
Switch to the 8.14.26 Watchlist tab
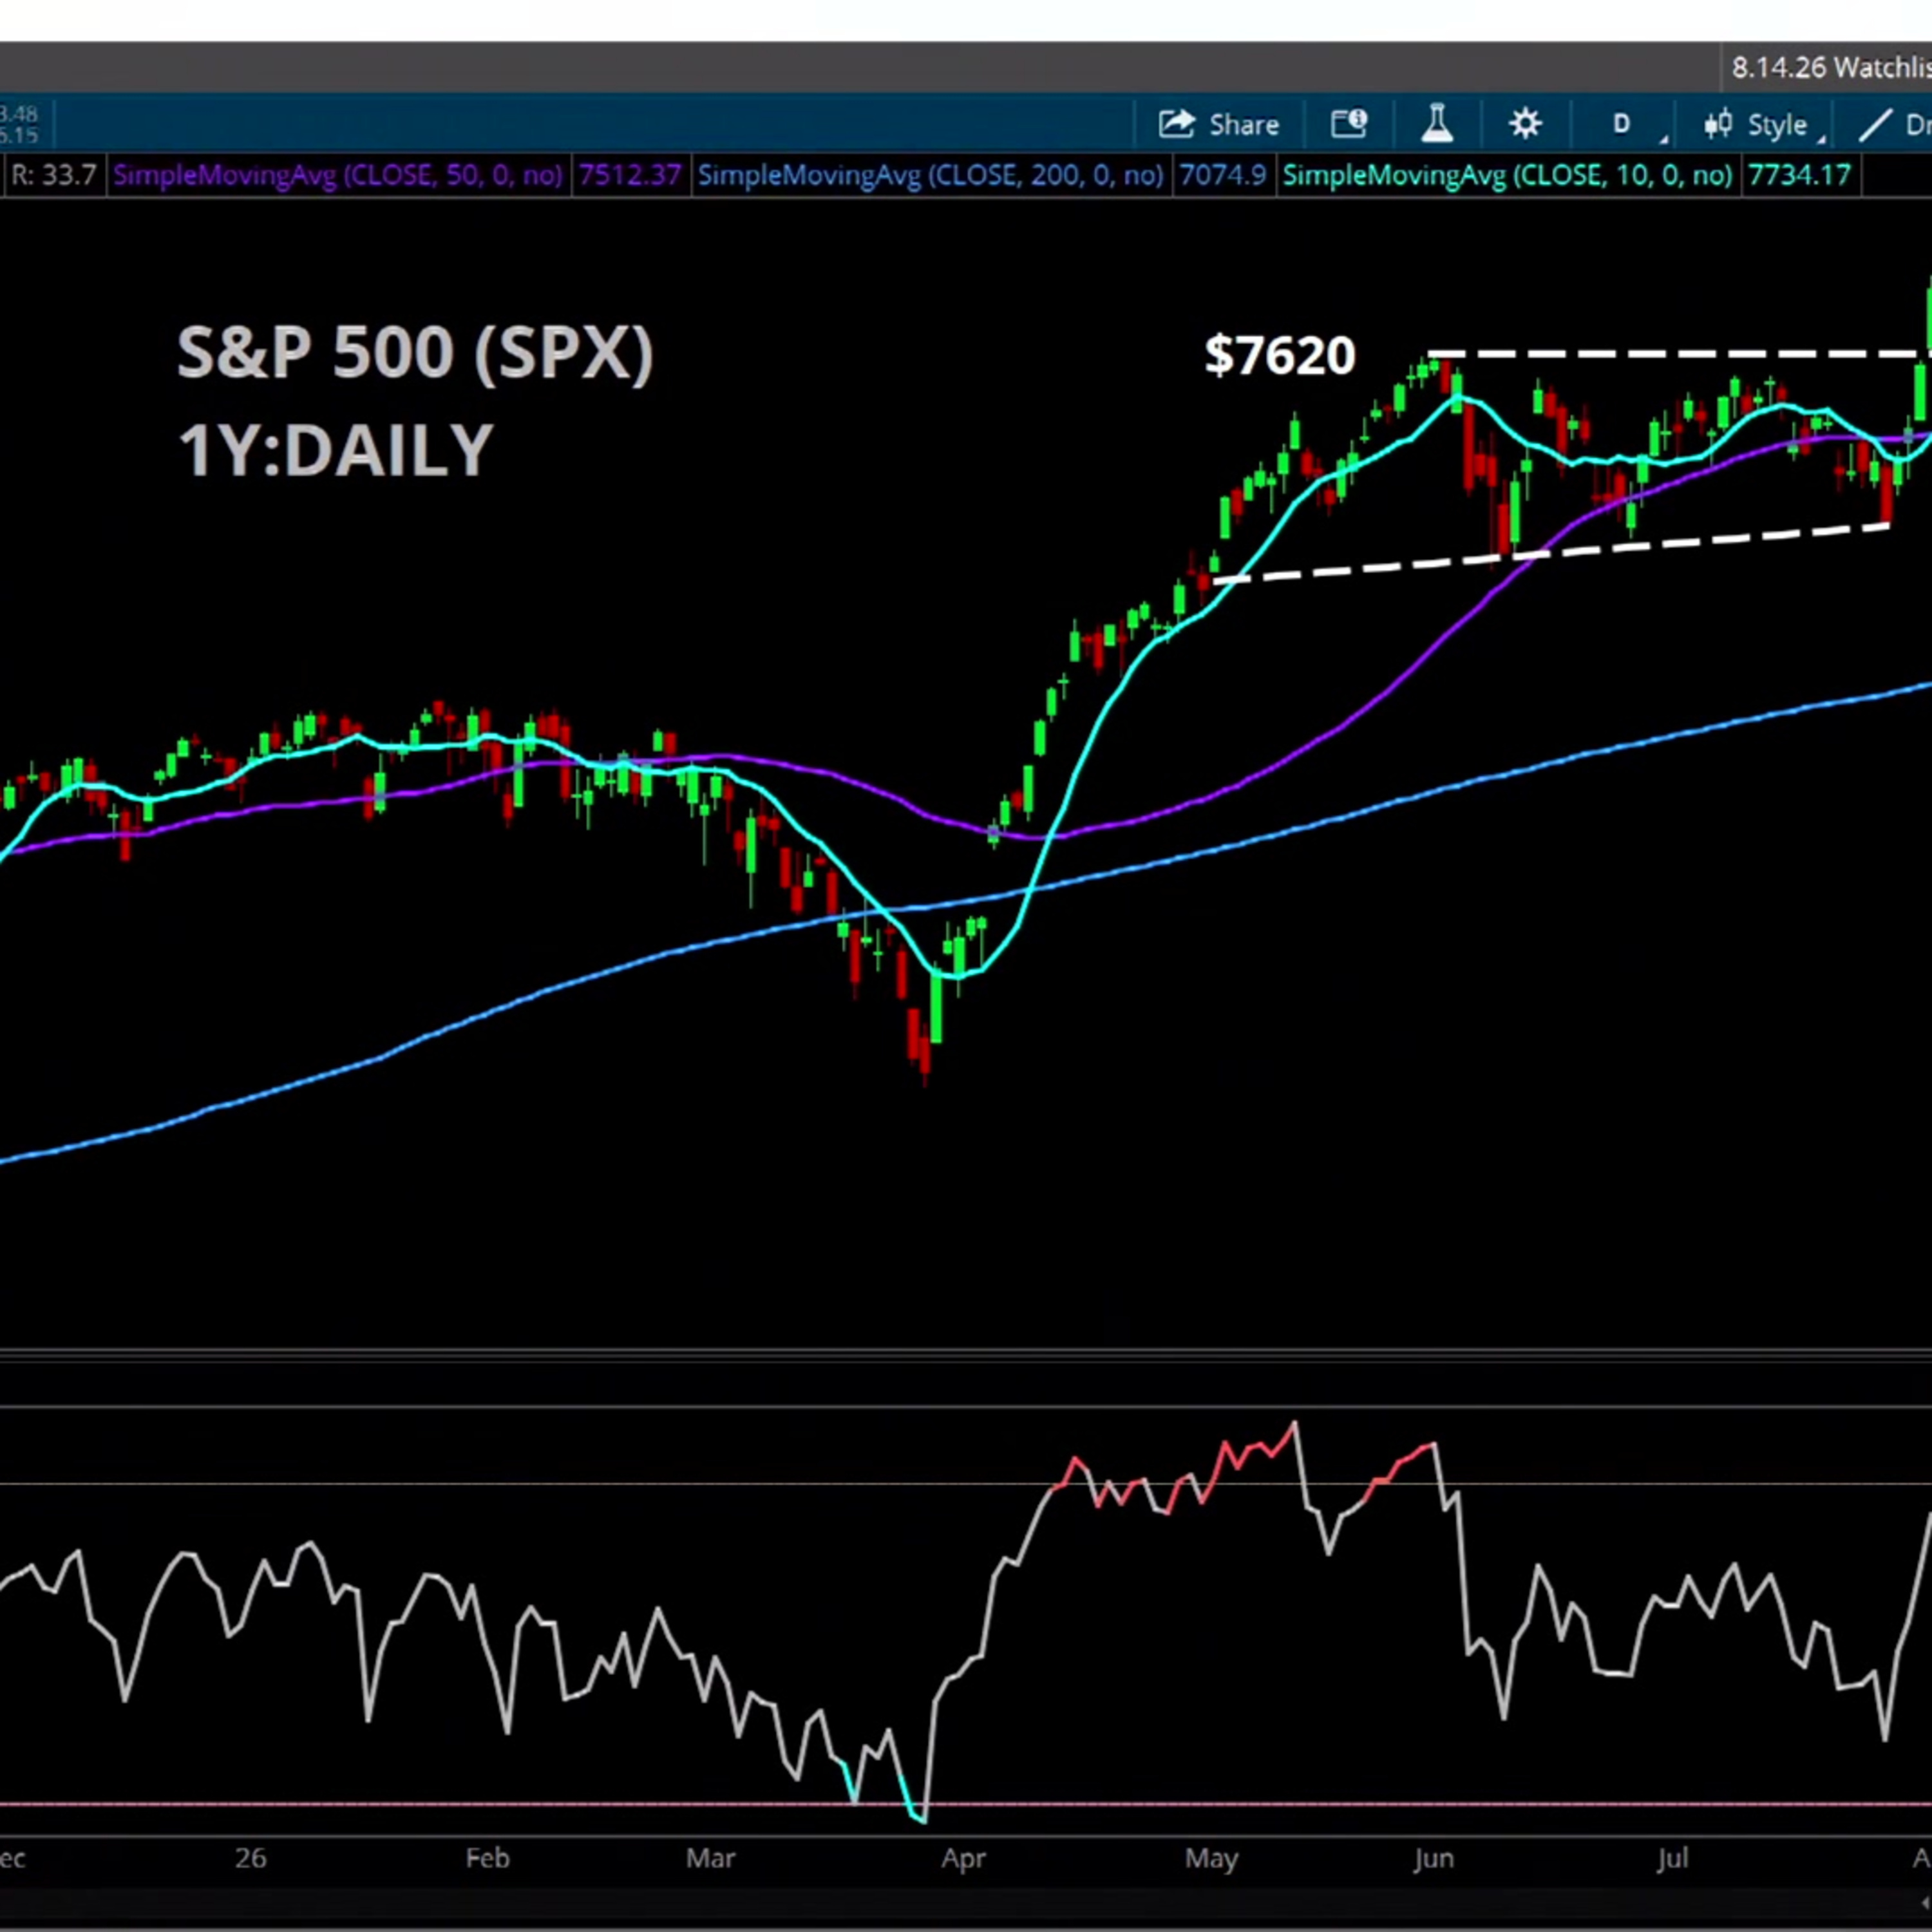[x=1830, y=68]
